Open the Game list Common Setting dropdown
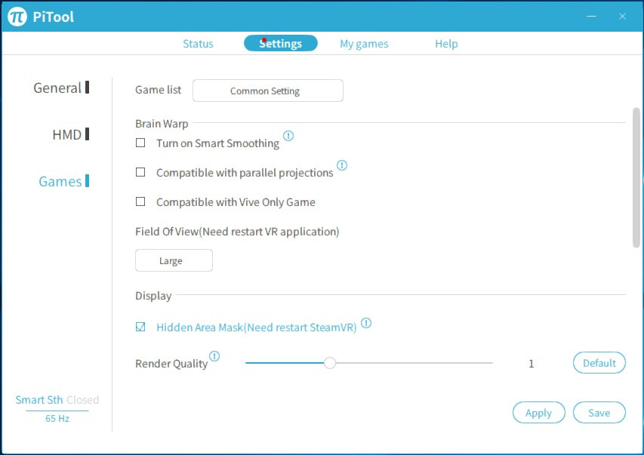This screenshot has width=644, height=455. 268,91
